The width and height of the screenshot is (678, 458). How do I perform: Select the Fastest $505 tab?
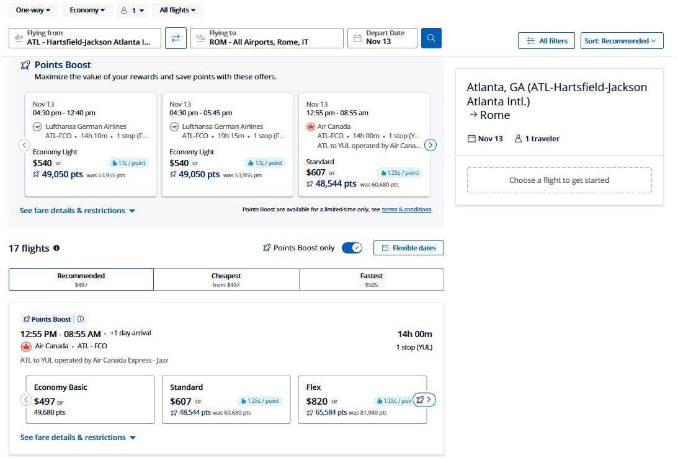(x=372, y=280)
